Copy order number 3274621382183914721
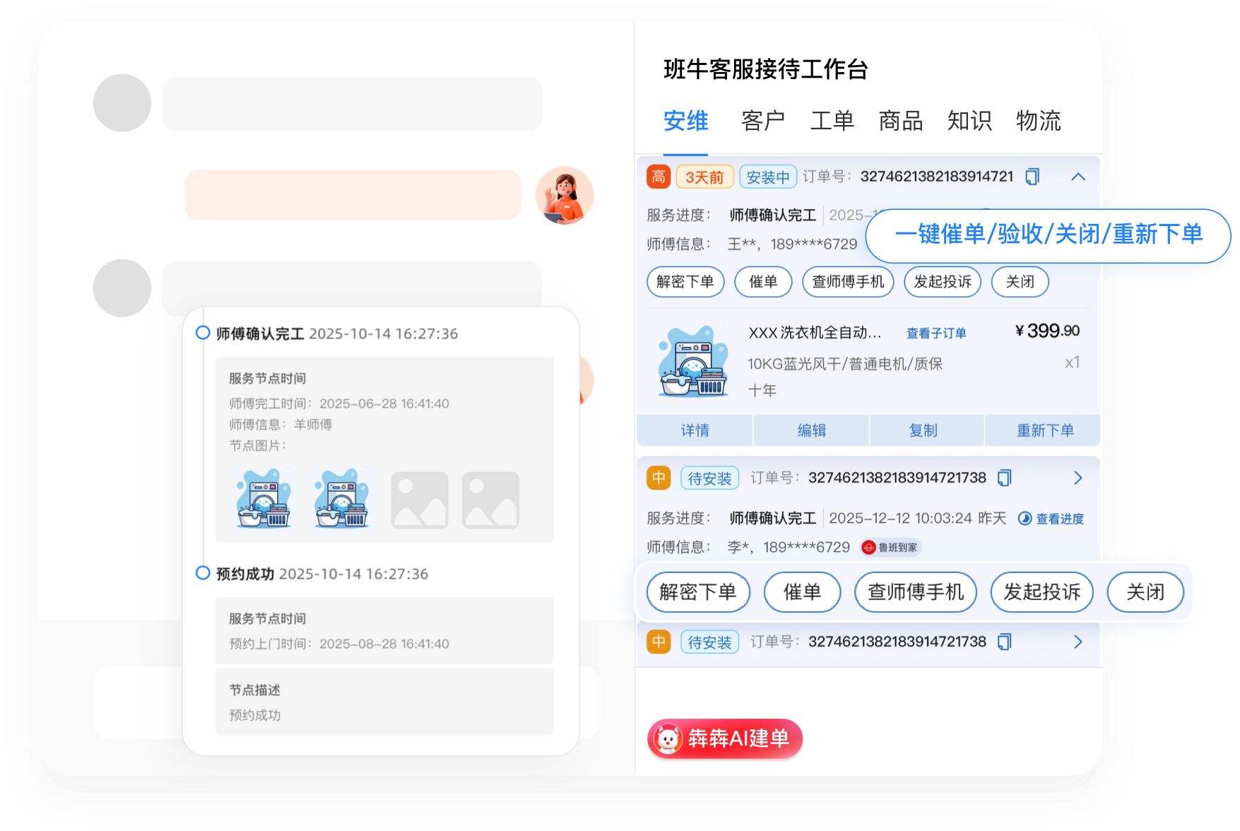1240x831 pixels. pyautogui.click(x=1032, y=177)
